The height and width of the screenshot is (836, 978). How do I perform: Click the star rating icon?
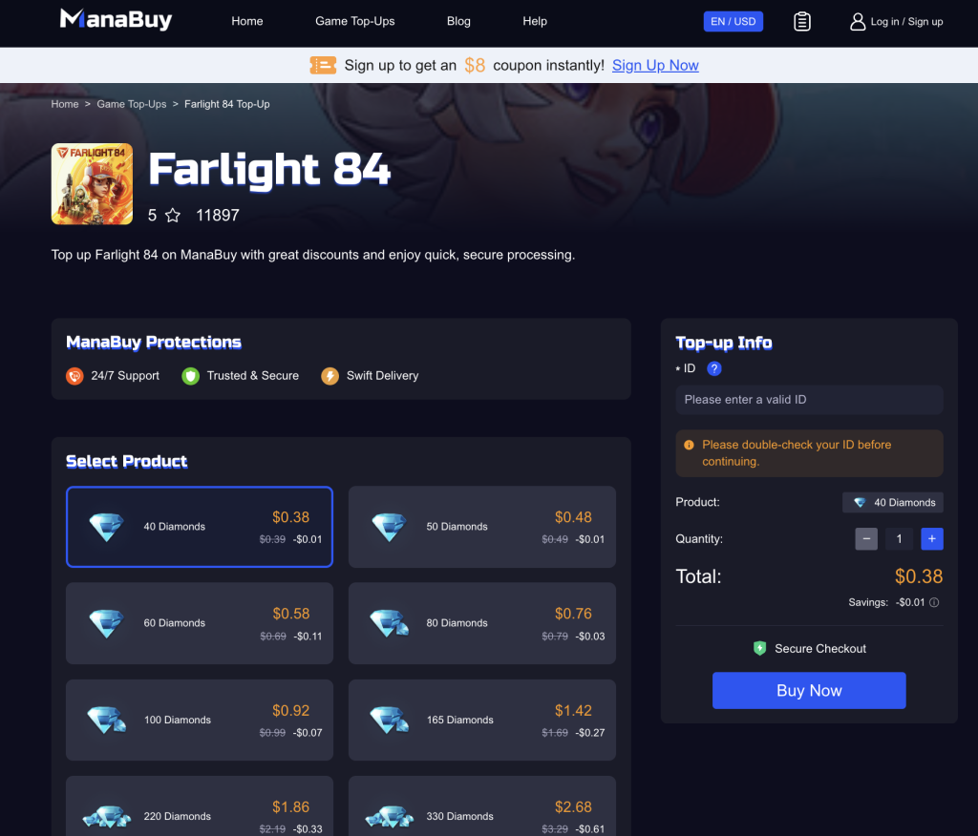point(173,216)
